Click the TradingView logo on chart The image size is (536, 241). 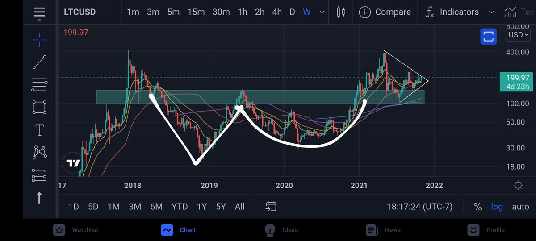coord(73,164)
